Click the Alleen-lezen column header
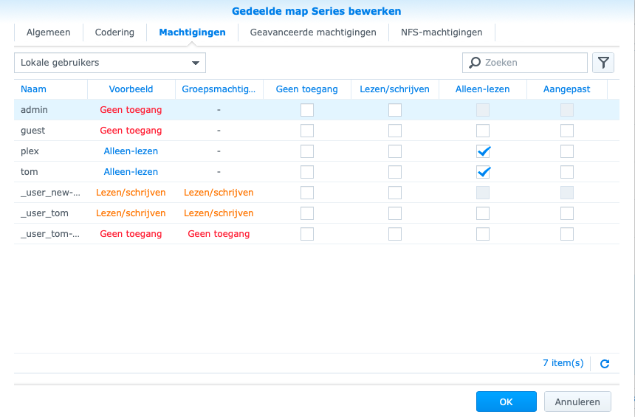This screenshot has width=635, height=417. click(483, 89)
